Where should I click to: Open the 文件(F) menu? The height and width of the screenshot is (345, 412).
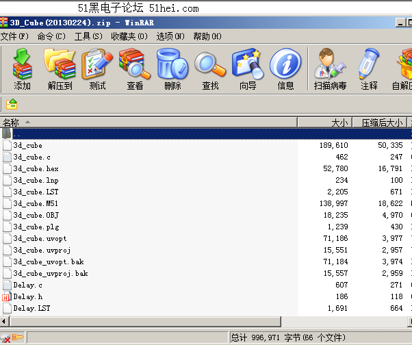pyautogui.click(x=14, y=36)
